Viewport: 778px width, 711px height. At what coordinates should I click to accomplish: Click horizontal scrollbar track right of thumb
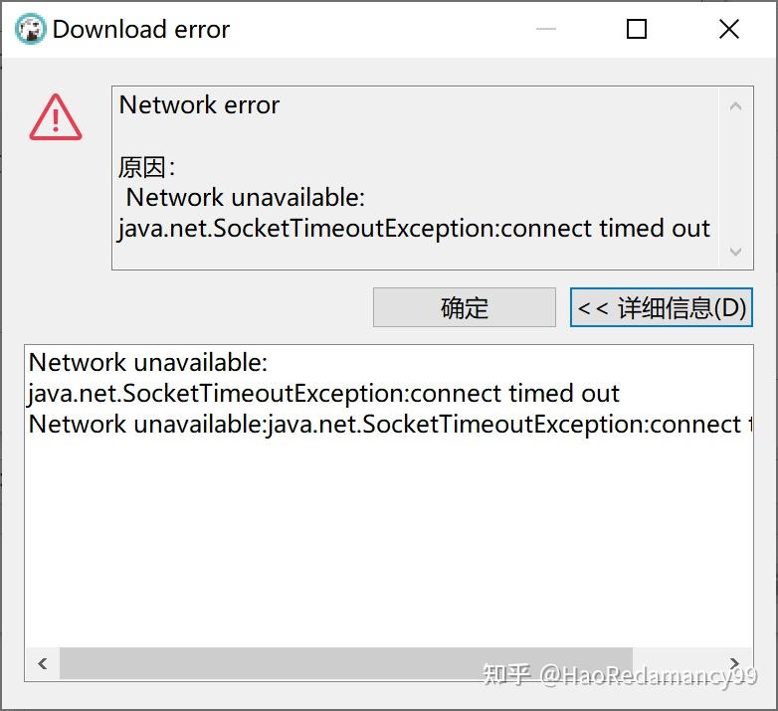coord(676,663)
